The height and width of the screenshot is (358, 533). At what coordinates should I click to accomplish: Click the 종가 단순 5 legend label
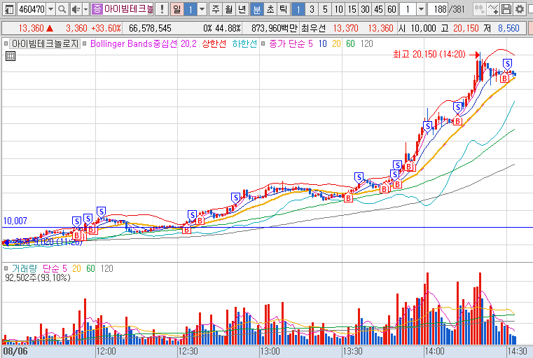tap(291, 43)
